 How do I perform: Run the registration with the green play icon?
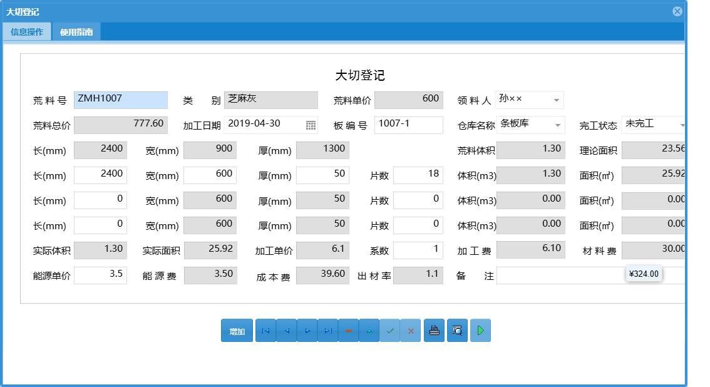pyautogui.click(x=480, y=330)
